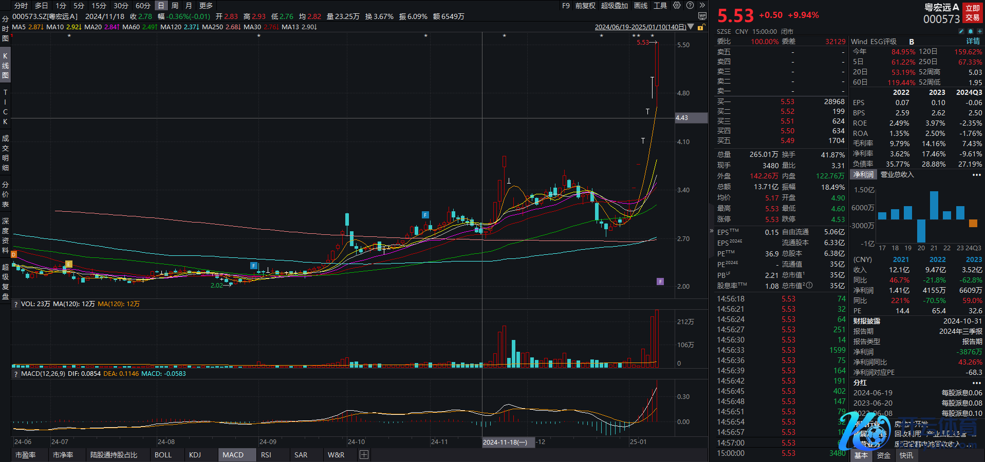Switch to the 营业总收入 tab

[897, 175]
